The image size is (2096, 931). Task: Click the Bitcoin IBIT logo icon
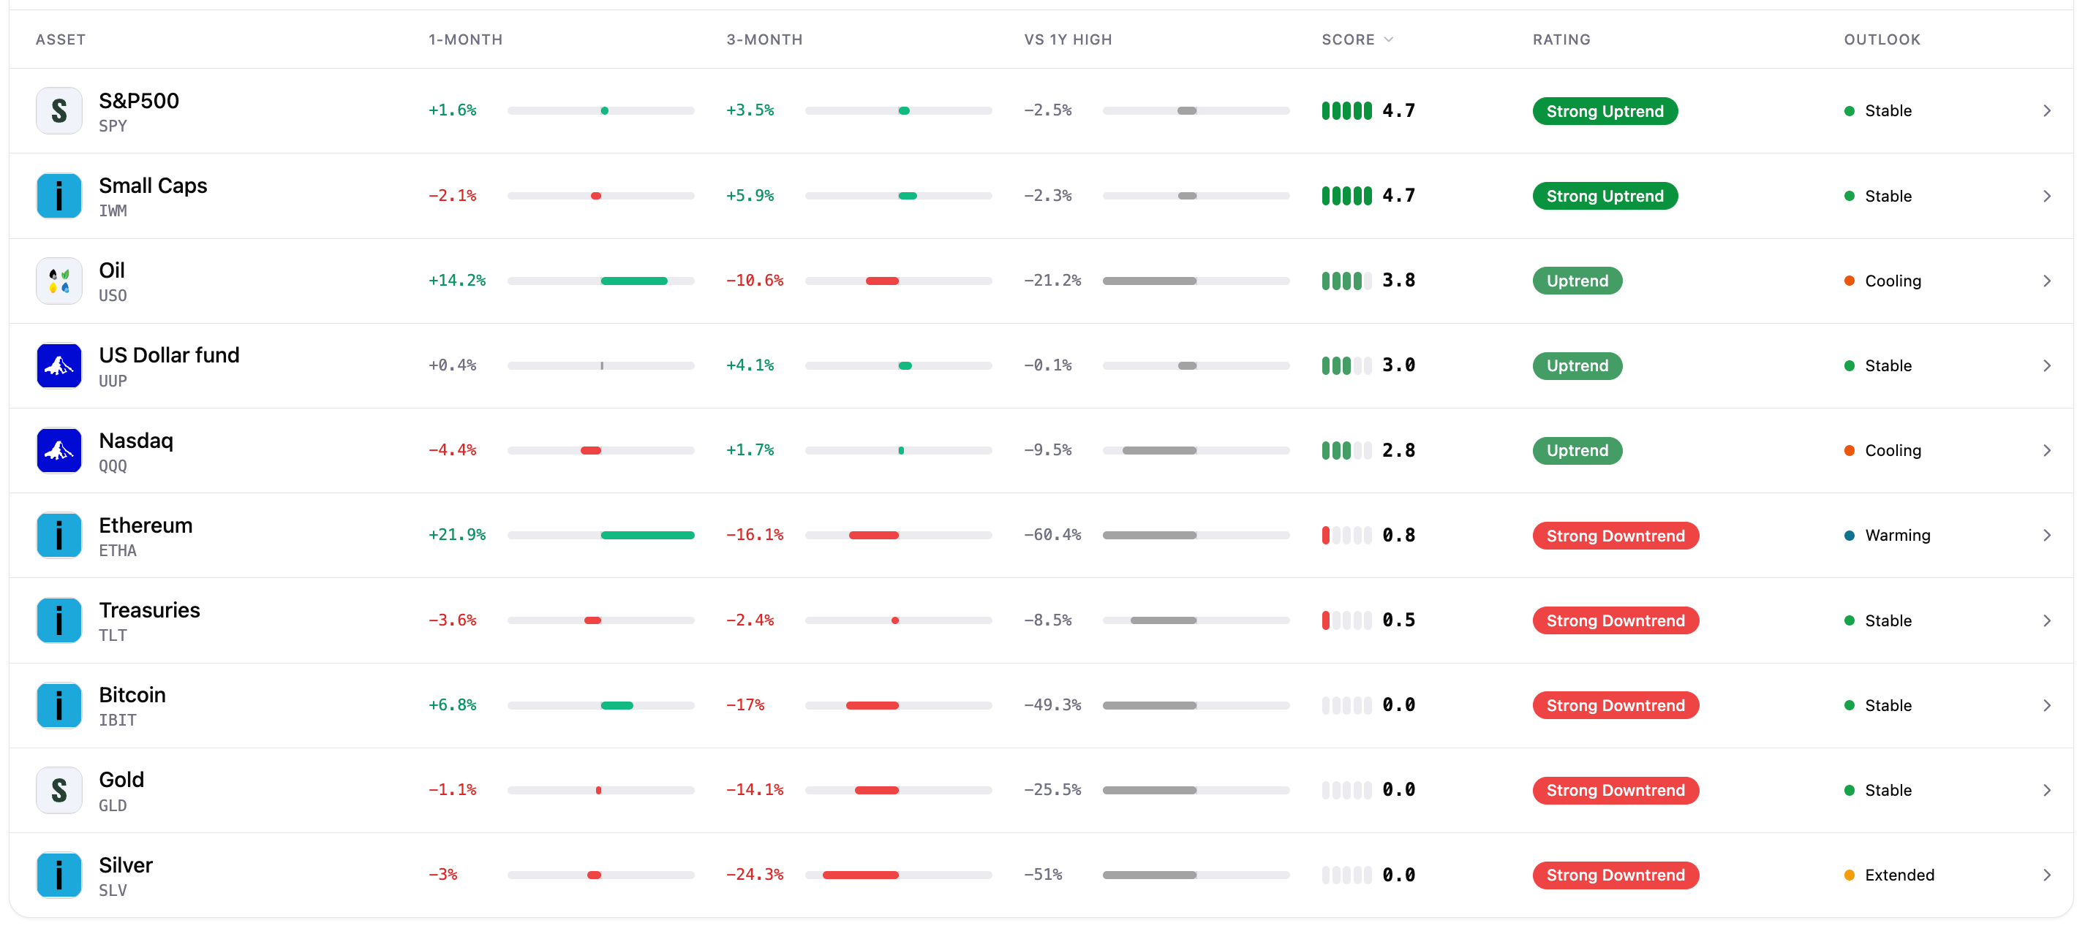pos(59,705)
